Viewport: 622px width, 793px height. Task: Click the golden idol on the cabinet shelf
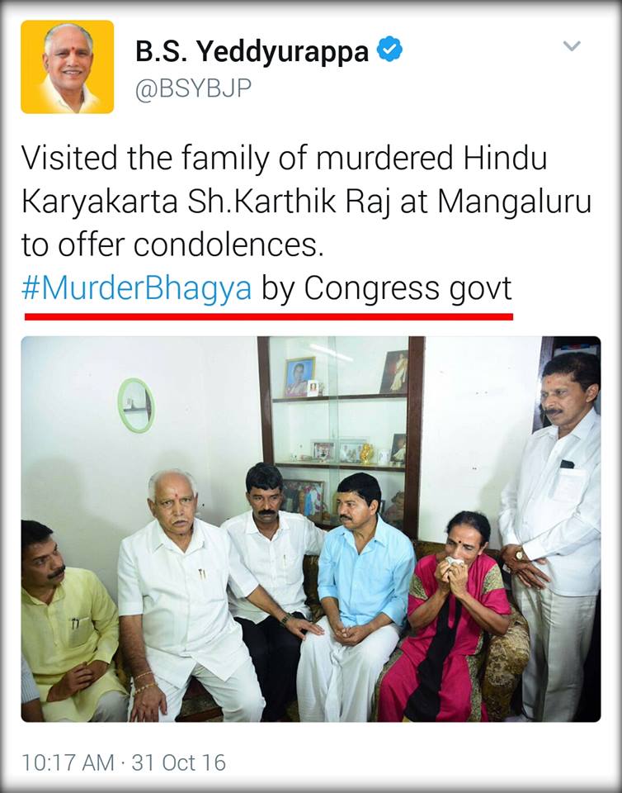tap(366, 453)
